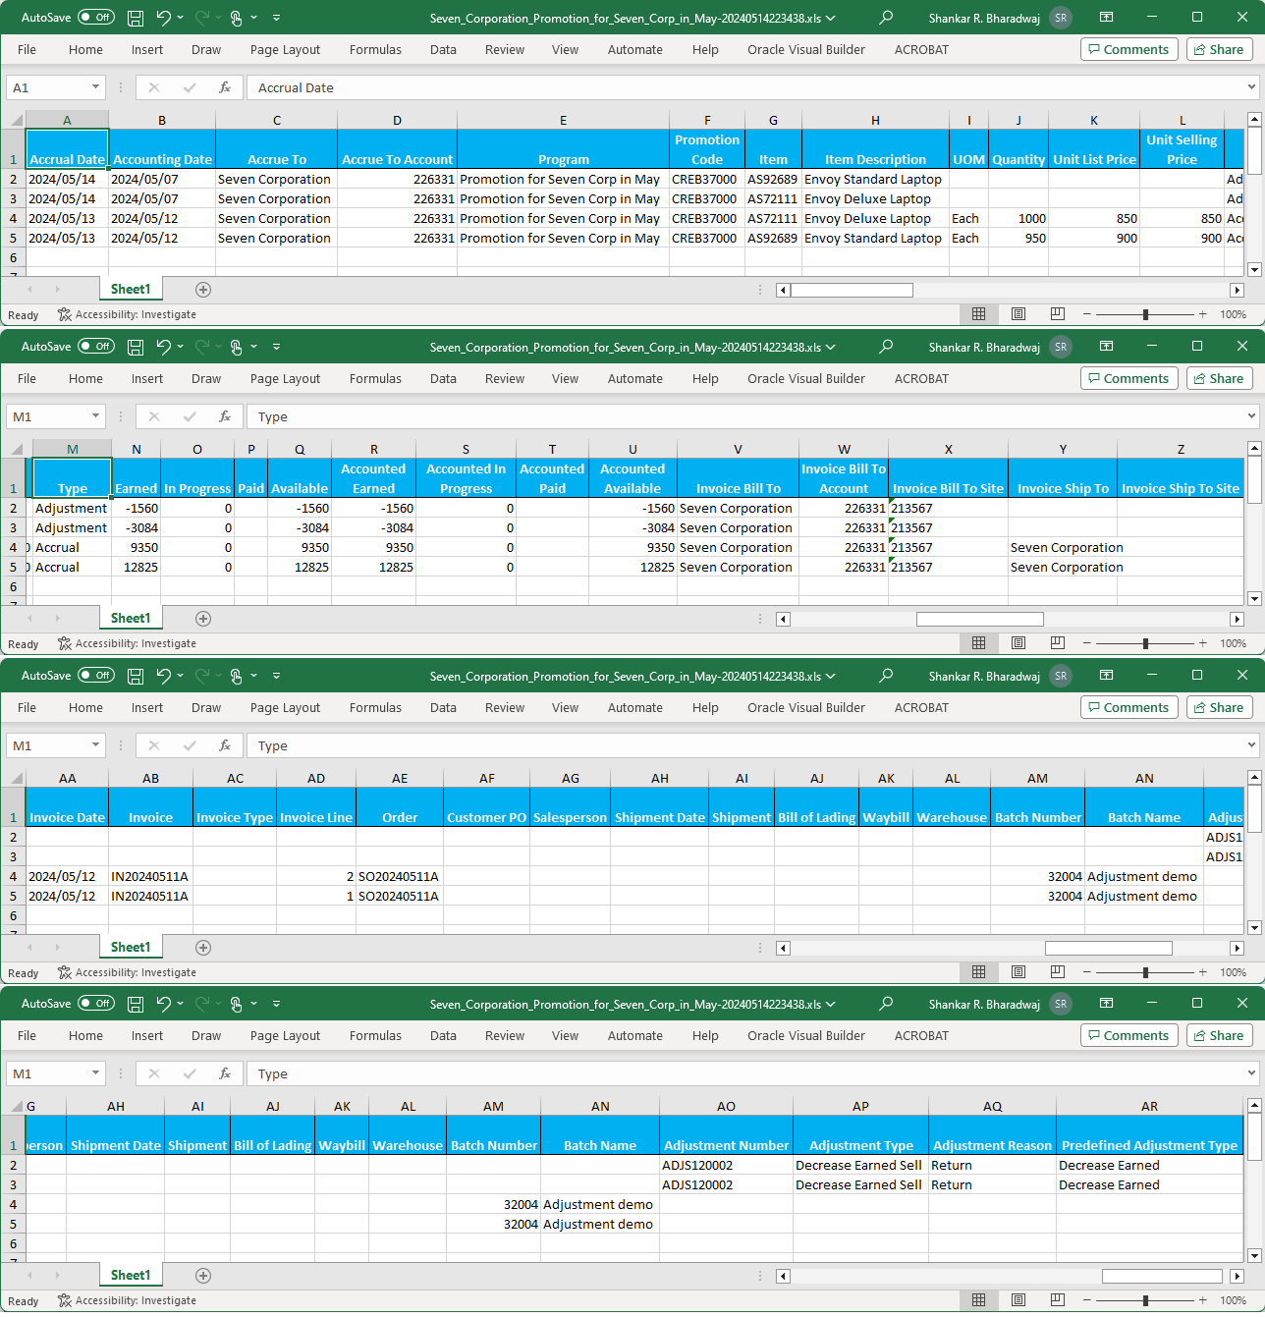Click scroll right arrow in columns AA–AN window

1237,948
